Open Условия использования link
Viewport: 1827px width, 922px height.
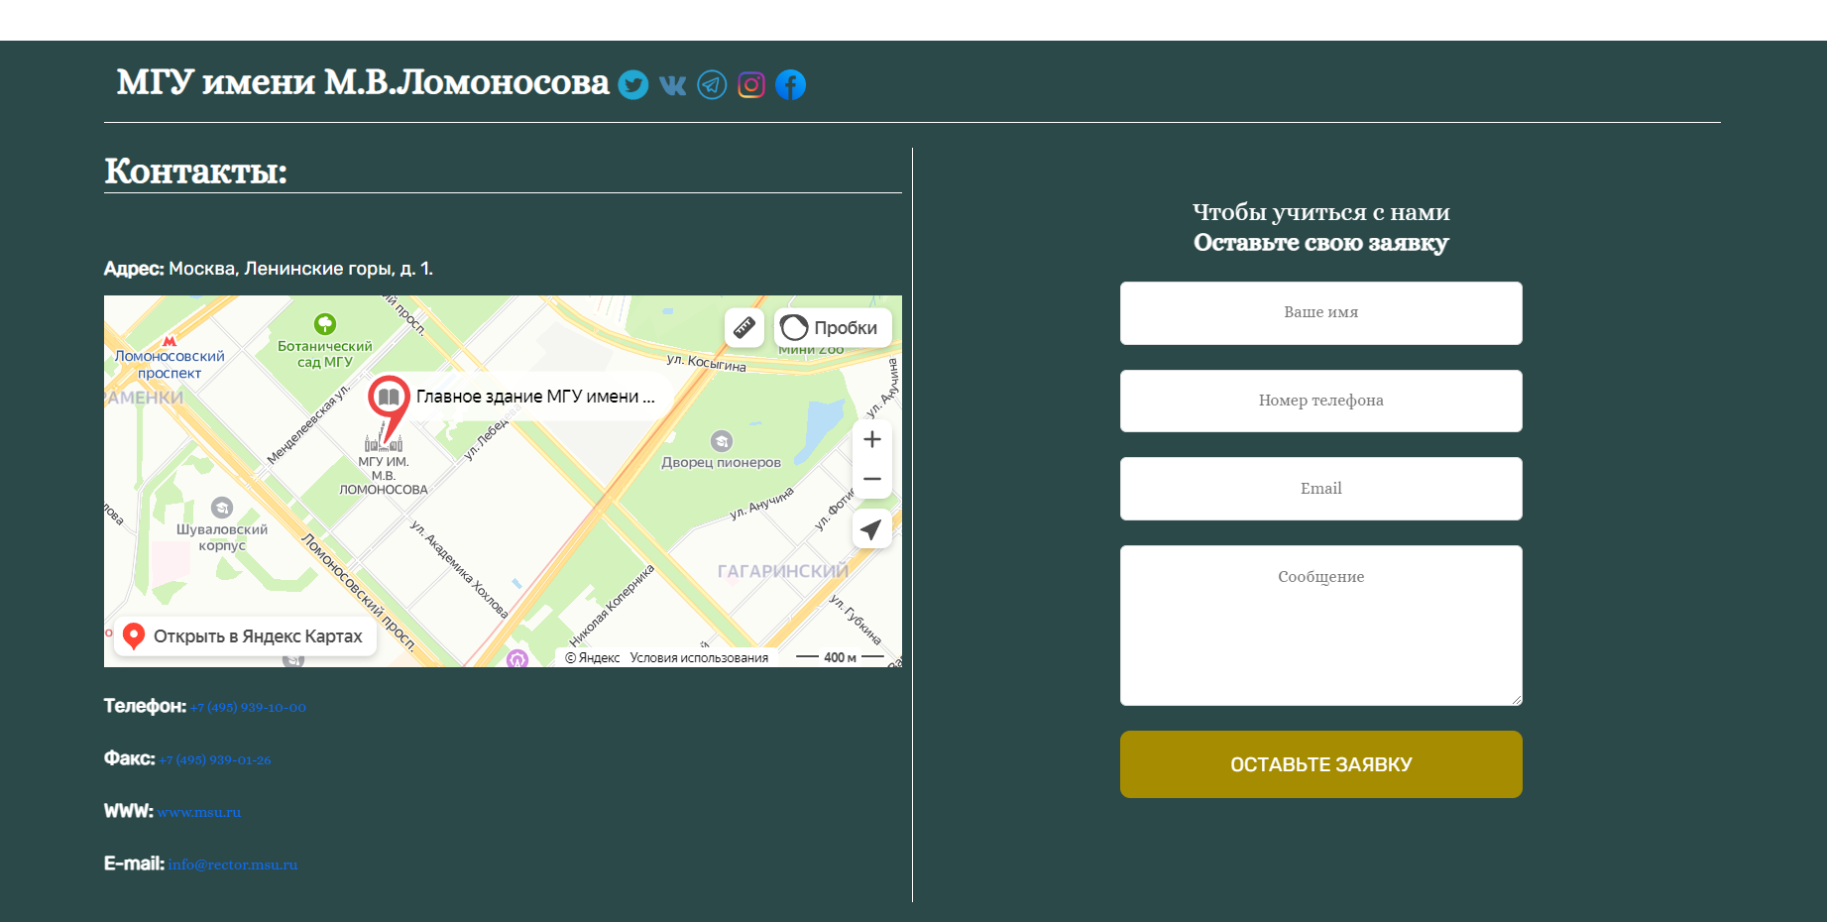(699, 657)
